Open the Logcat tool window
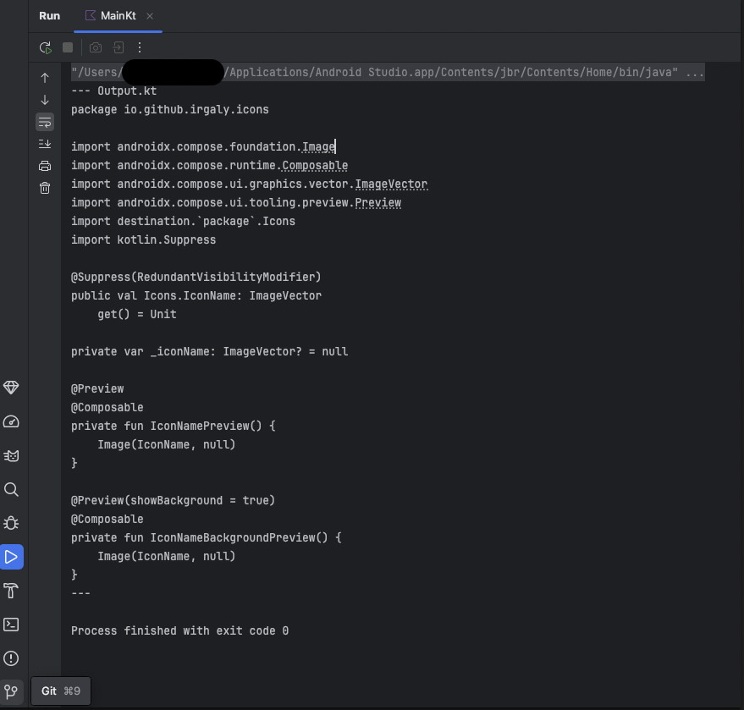The height and width of the screenshot is (710, 744). point(11,456)
